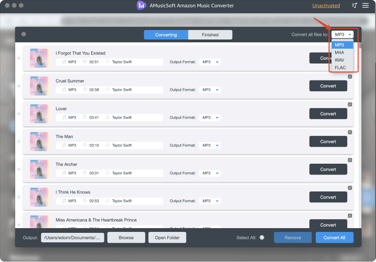Click the artist icon in The Man row
Screen dimensions: 376x262
coord(108,145)
